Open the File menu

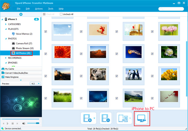tap(19, 9)
